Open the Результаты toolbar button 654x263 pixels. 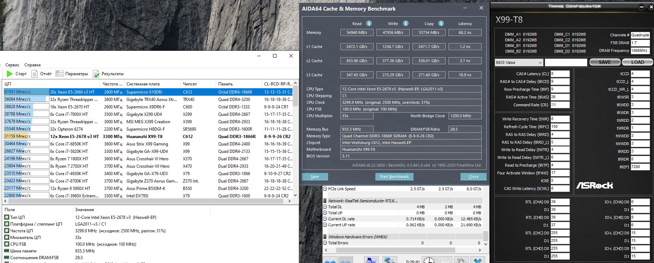click(x=108, y=74)
